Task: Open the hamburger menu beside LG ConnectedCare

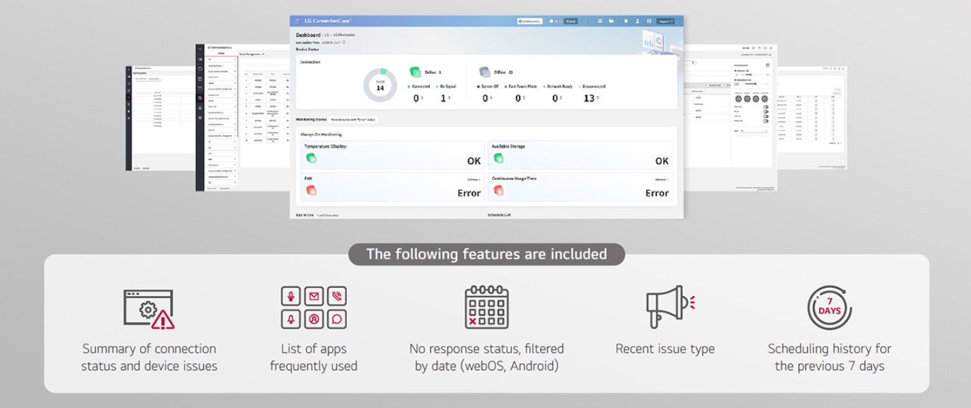Action: (x=297, y=21)
